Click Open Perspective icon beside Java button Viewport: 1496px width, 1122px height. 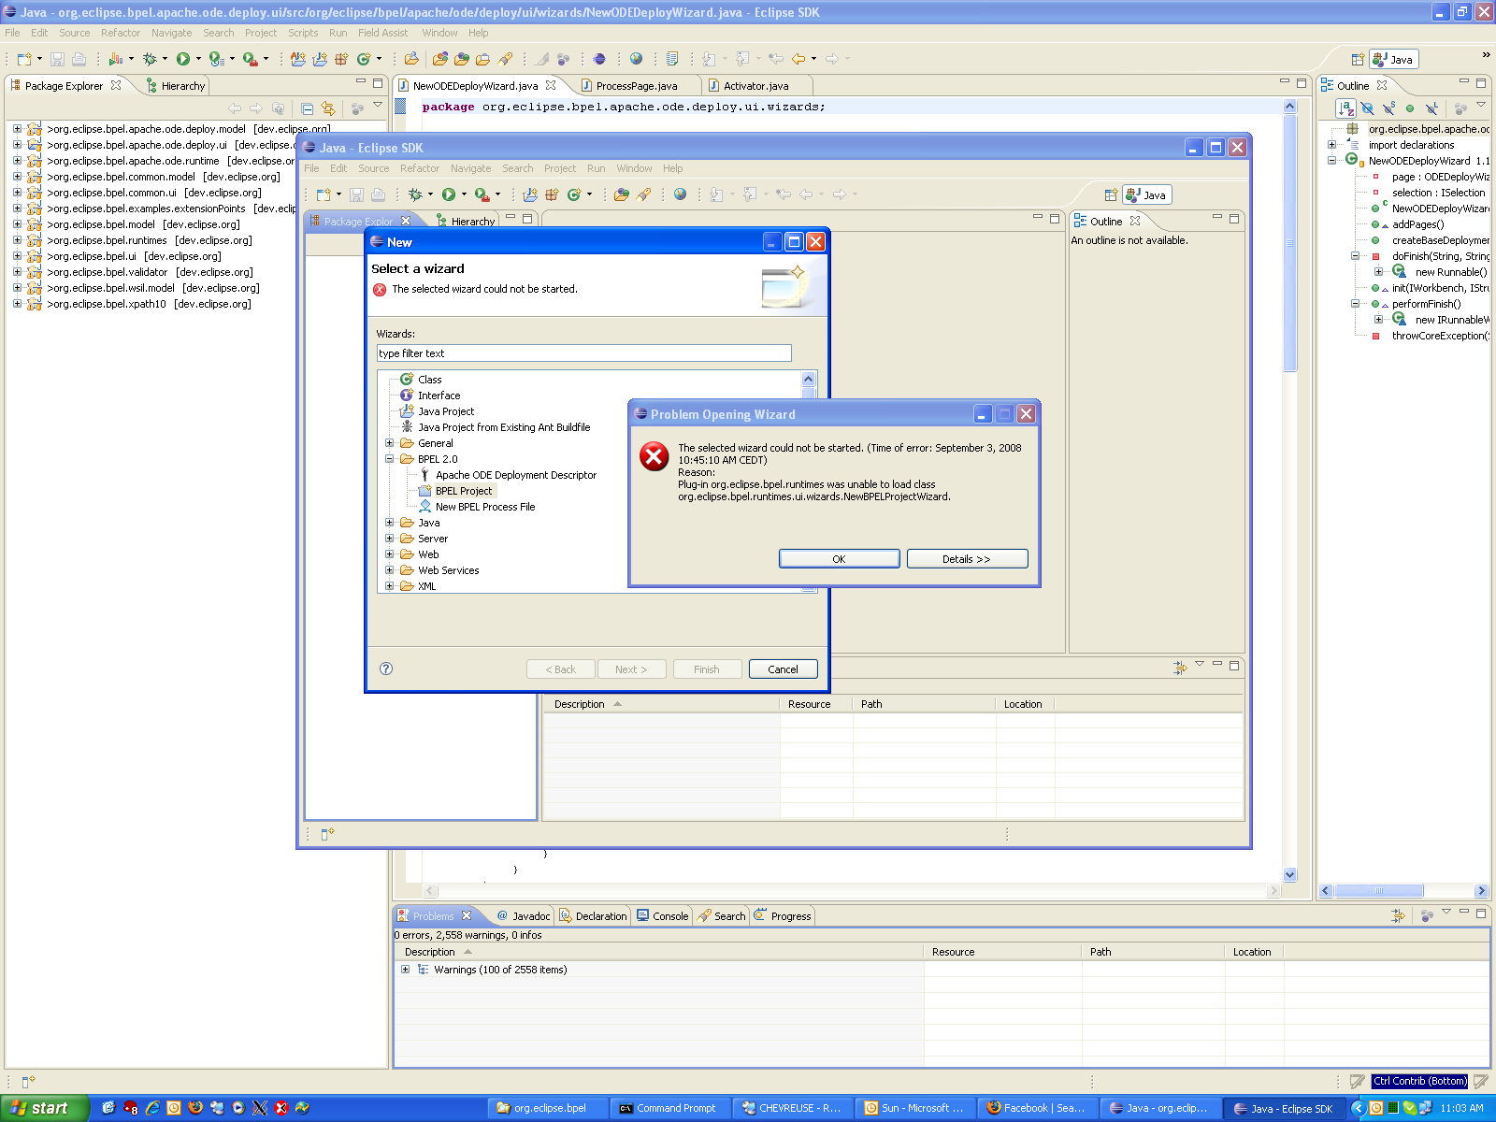[1358, 59]
